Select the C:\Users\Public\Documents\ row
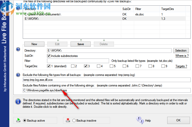 coord(104,14)
